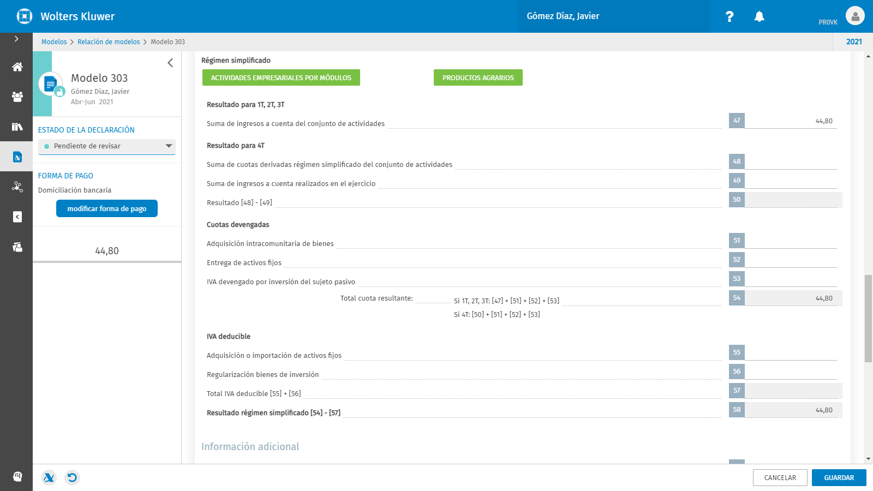The height and width of the screenshot is (491, 873).
Task: Click field 52 entrega de activos fijos
Action: tap(791, 260)
